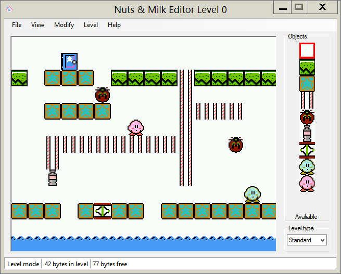Click the blue water area at level bottom
Image resolution: width=341 pixels, height=274 pixels.
(x=144, y=244)
